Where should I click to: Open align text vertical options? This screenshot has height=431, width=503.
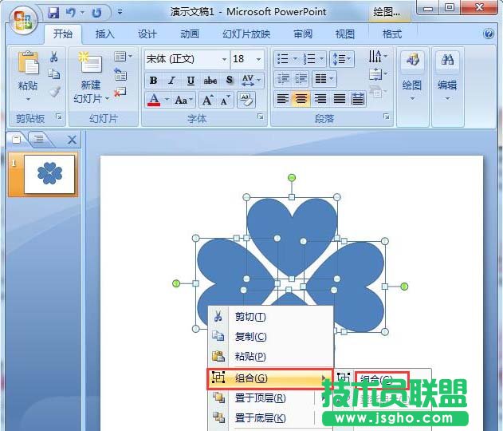tap(378, 74)
